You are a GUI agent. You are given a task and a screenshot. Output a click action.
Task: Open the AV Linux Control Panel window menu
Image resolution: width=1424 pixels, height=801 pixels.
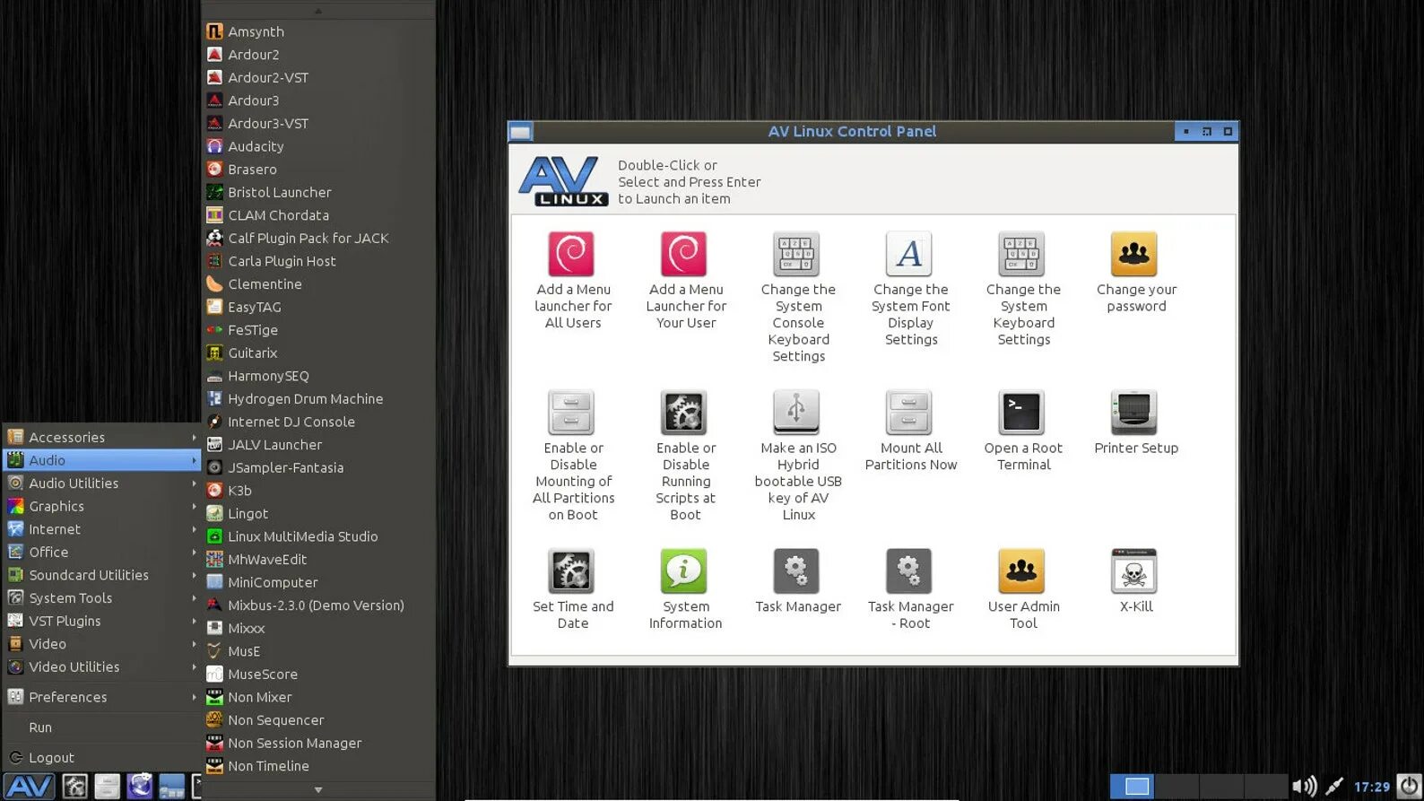(520, 132)
